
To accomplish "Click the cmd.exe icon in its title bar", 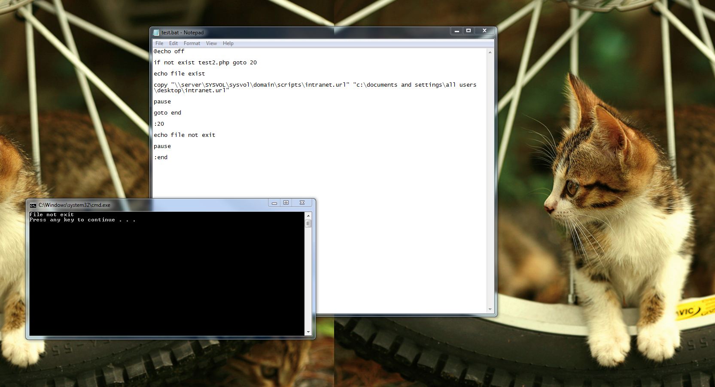I will (33, 205).
